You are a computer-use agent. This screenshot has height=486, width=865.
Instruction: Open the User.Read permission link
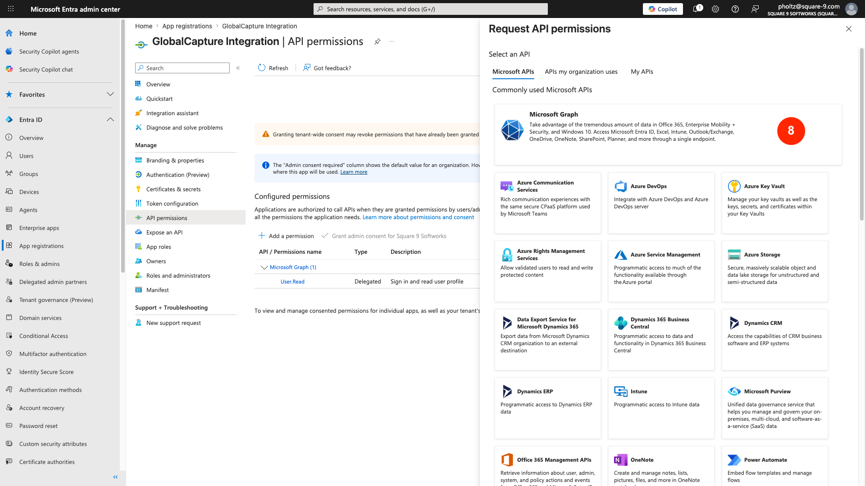(x=292, y=282)
